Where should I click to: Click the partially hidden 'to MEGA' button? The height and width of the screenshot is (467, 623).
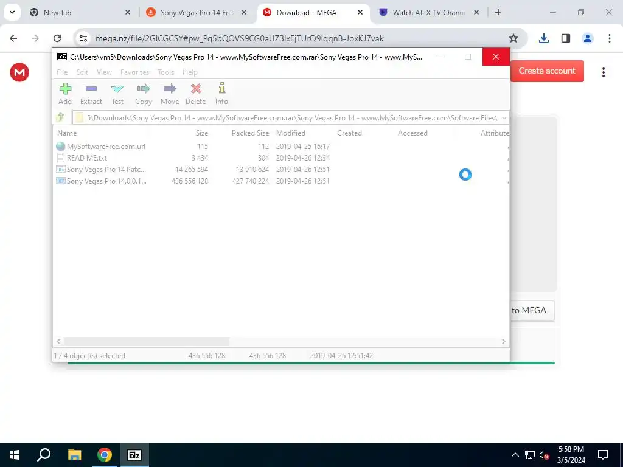pos(532,310)
